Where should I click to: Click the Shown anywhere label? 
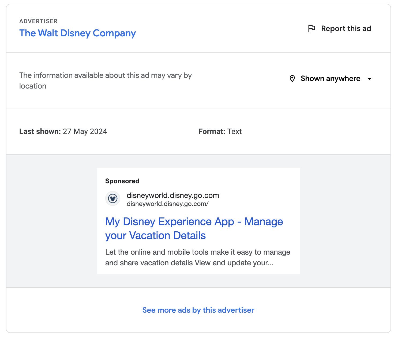(331, 79)
